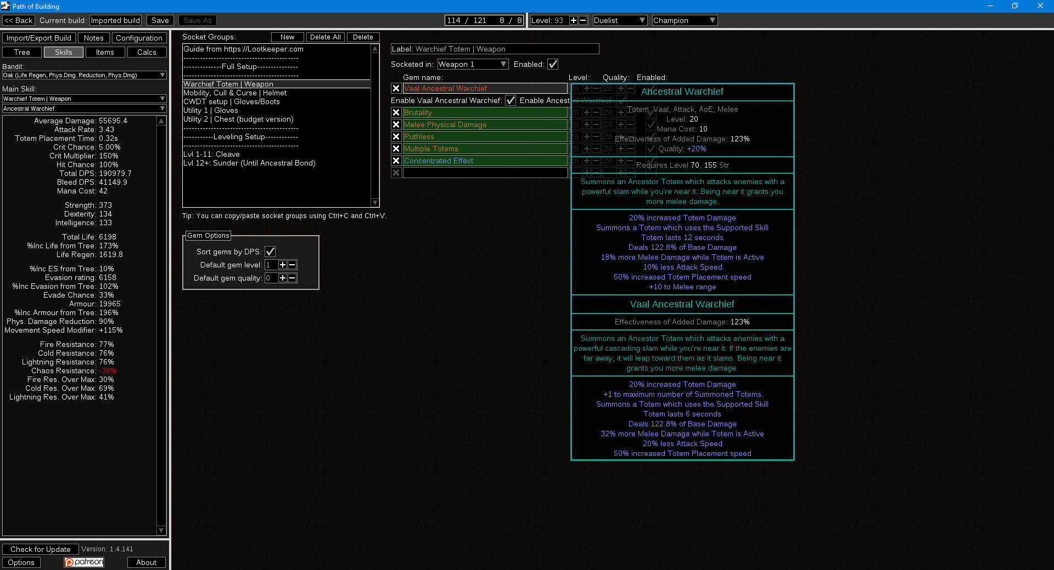Check for Update
This screenshot has height=570, width=1054.
click(41, 549)
